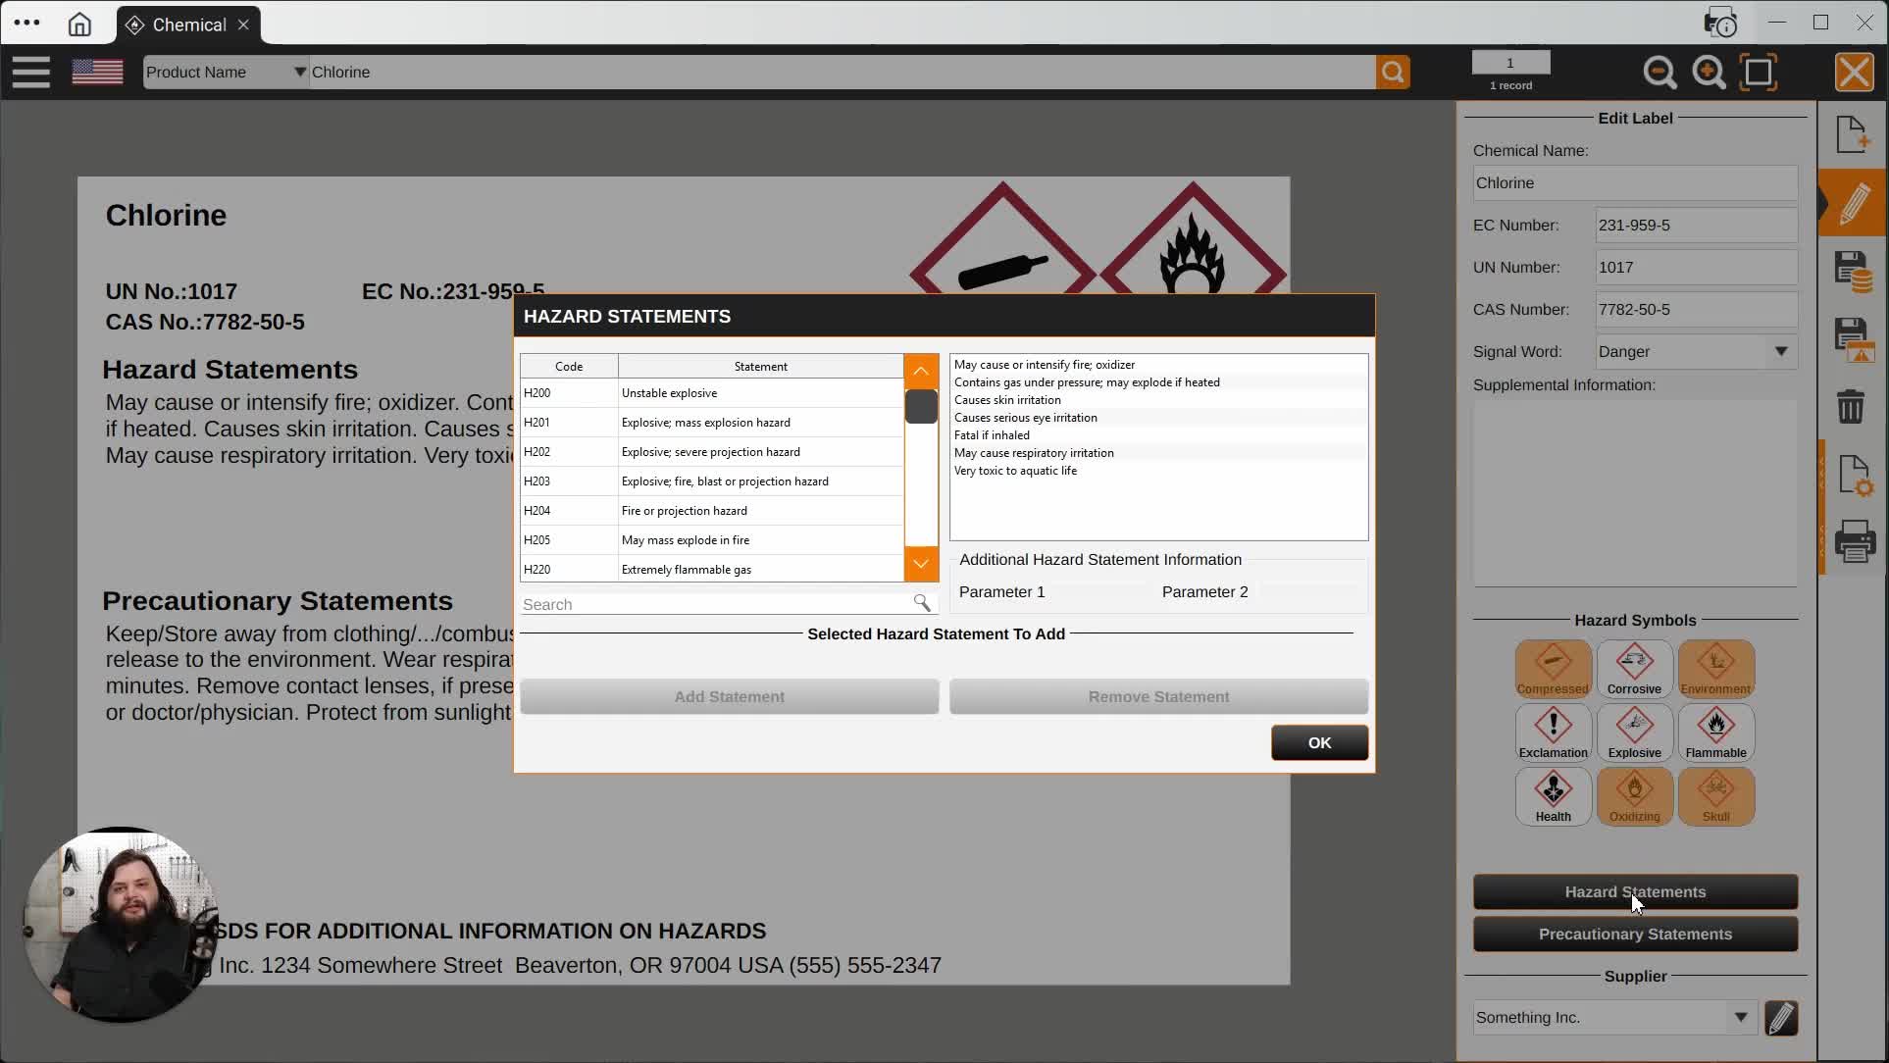Toggle the Skull hazard symbol
The width and height of the screenshot is (1889, 1063).
1715,796
